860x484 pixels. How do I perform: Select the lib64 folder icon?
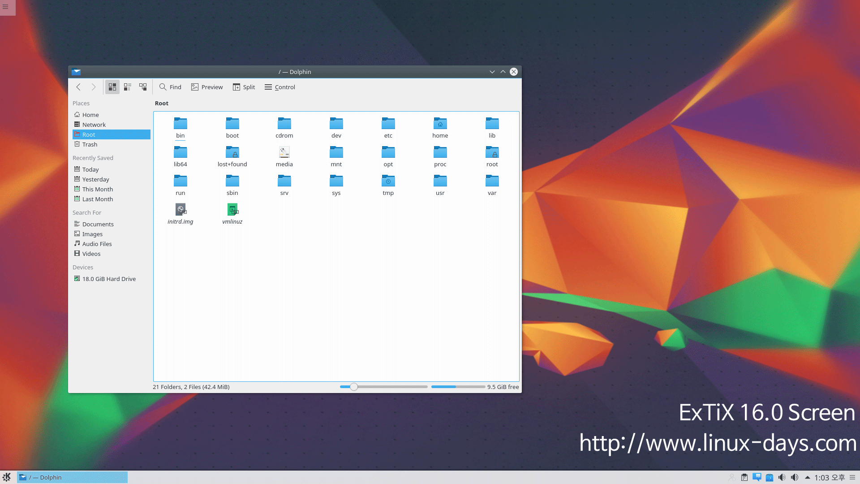pyautogui.click(x=181, y=152)
